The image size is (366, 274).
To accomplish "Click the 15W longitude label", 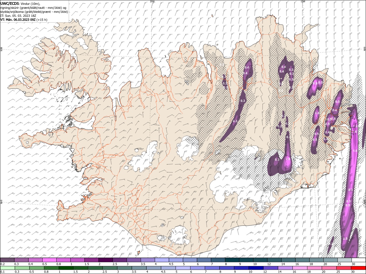I will click(303, 1).
